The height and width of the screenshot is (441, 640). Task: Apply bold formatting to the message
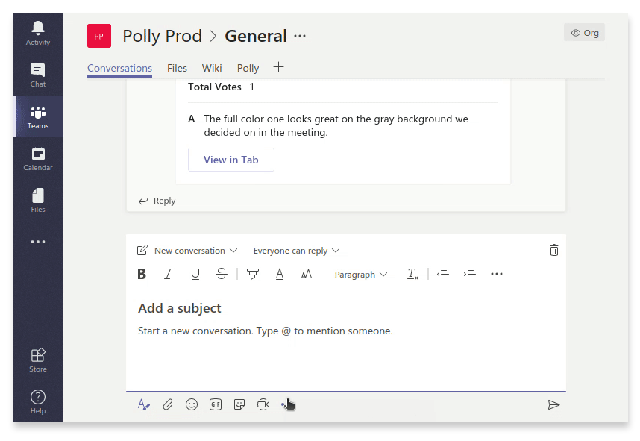tap(142, 274)
